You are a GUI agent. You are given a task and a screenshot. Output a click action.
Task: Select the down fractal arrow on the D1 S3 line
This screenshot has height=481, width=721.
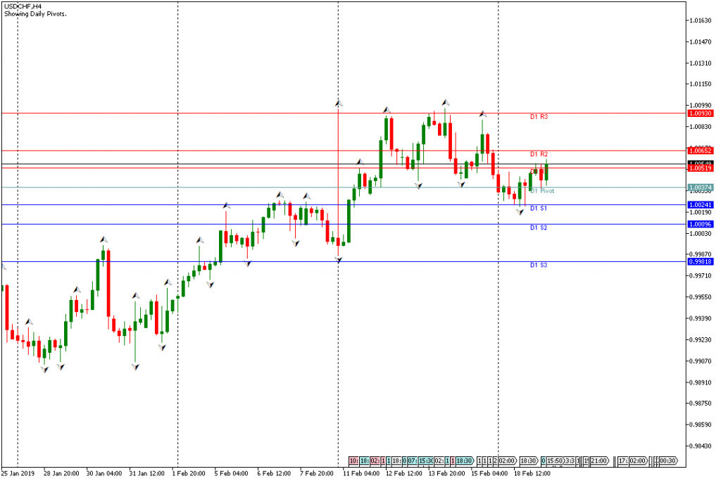coord(339,260)
